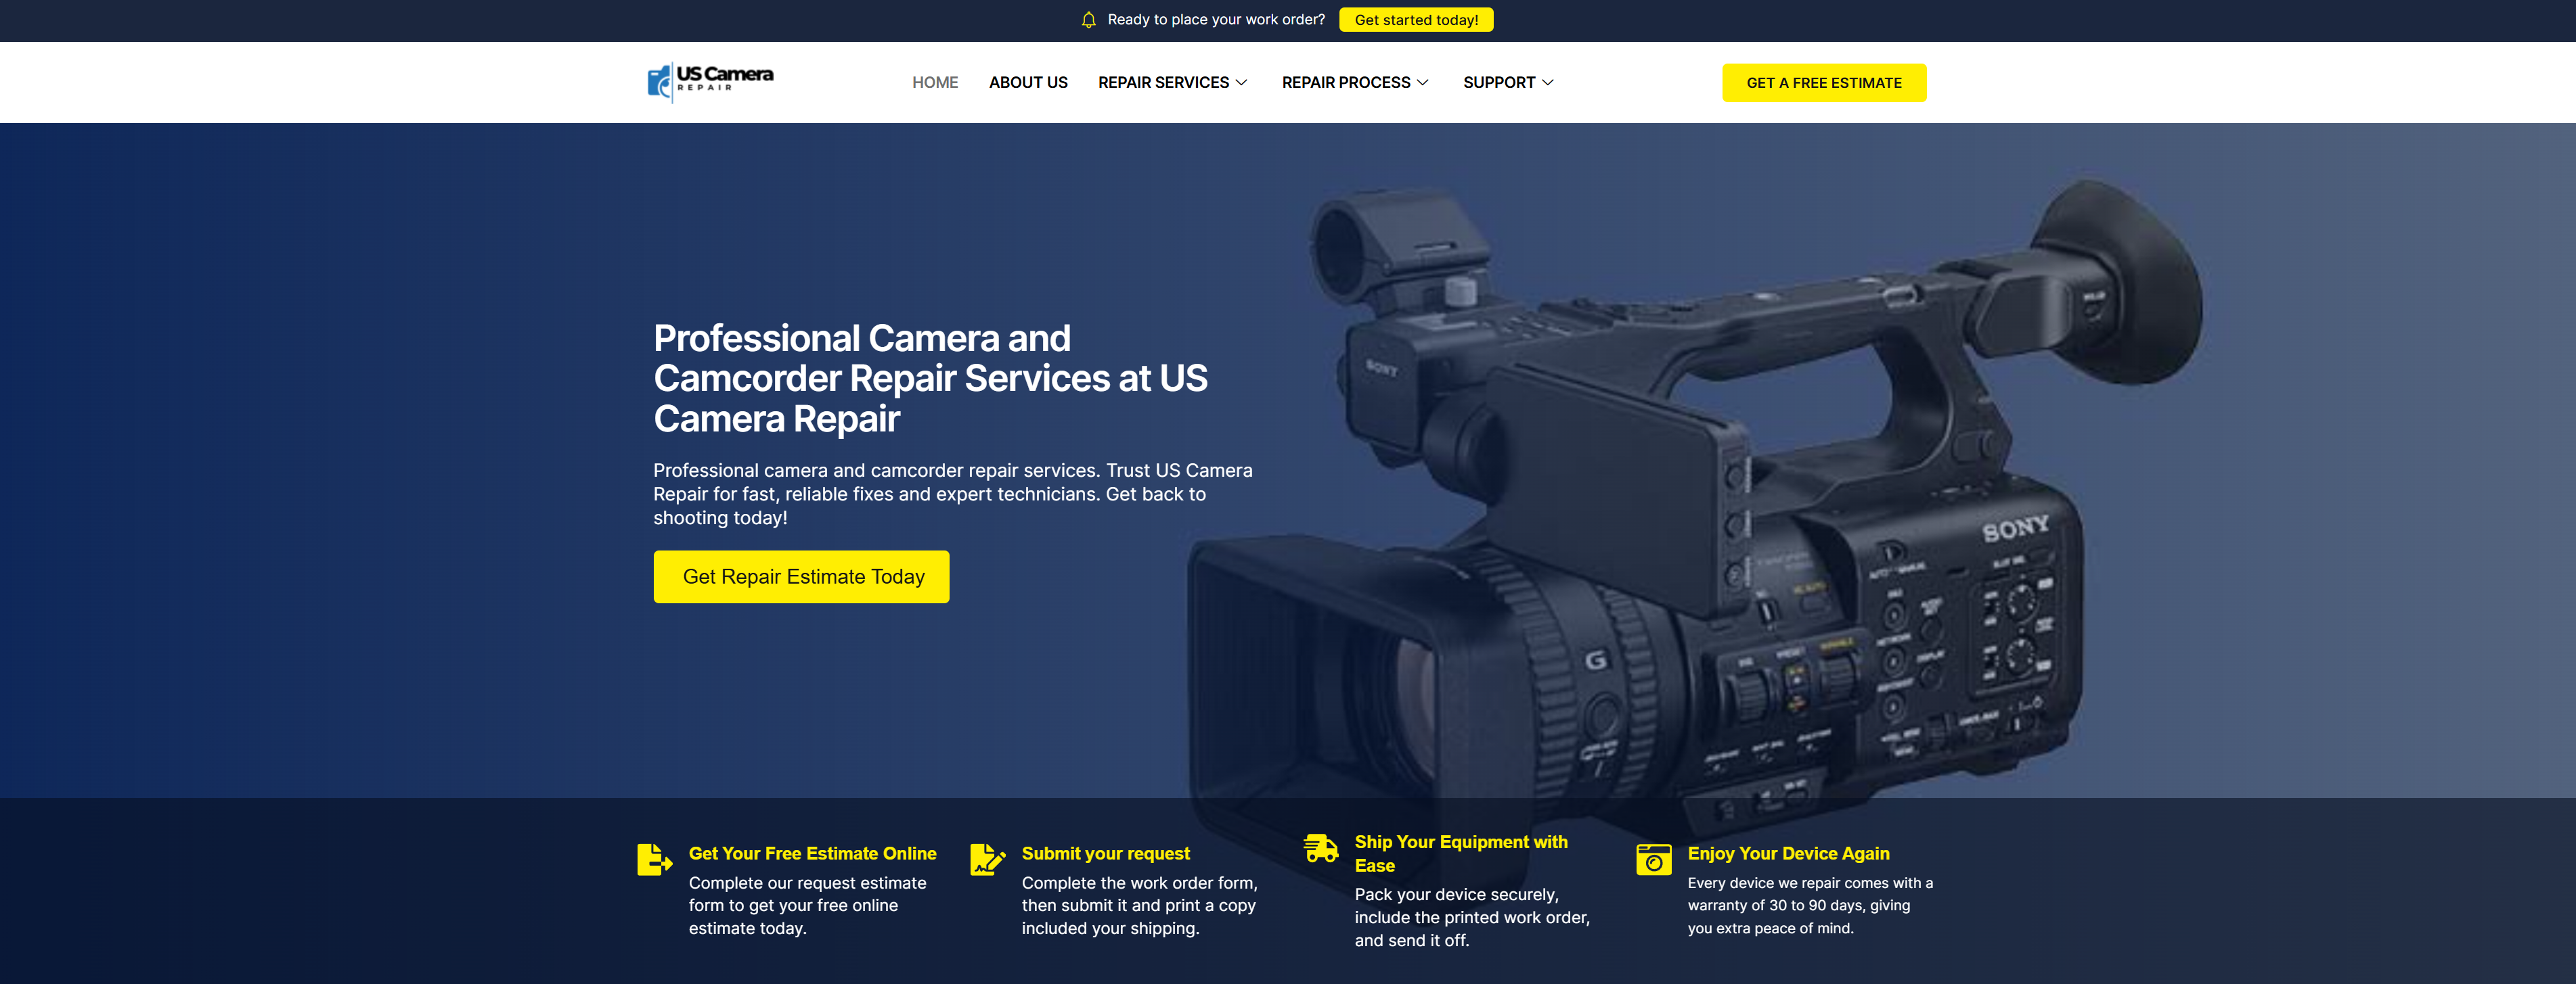
Task: Click the submit request pencil icon
Action: tap(987, 859)
